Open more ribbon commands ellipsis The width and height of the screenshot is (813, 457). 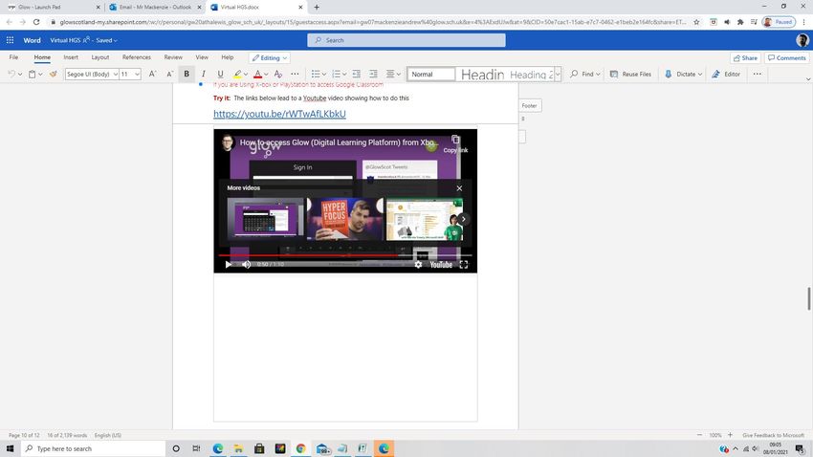click(x=757, y=74)
